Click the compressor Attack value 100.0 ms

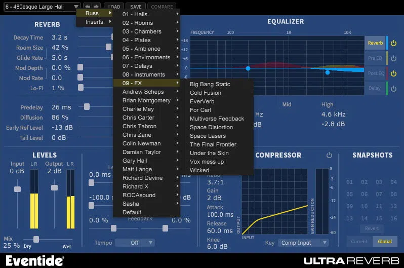pyautogui.click(x=220, y=215)
